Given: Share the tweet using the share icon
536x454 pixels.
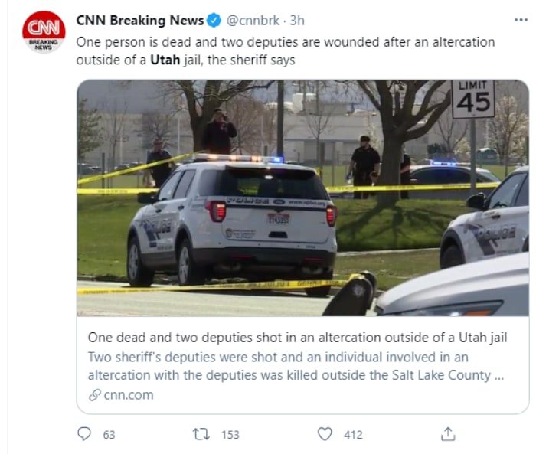Looking at the screenshot, I should 448,434.
